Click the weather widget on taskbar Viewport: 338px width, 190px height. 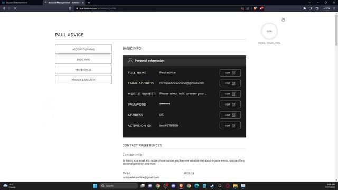pos(9,186)
